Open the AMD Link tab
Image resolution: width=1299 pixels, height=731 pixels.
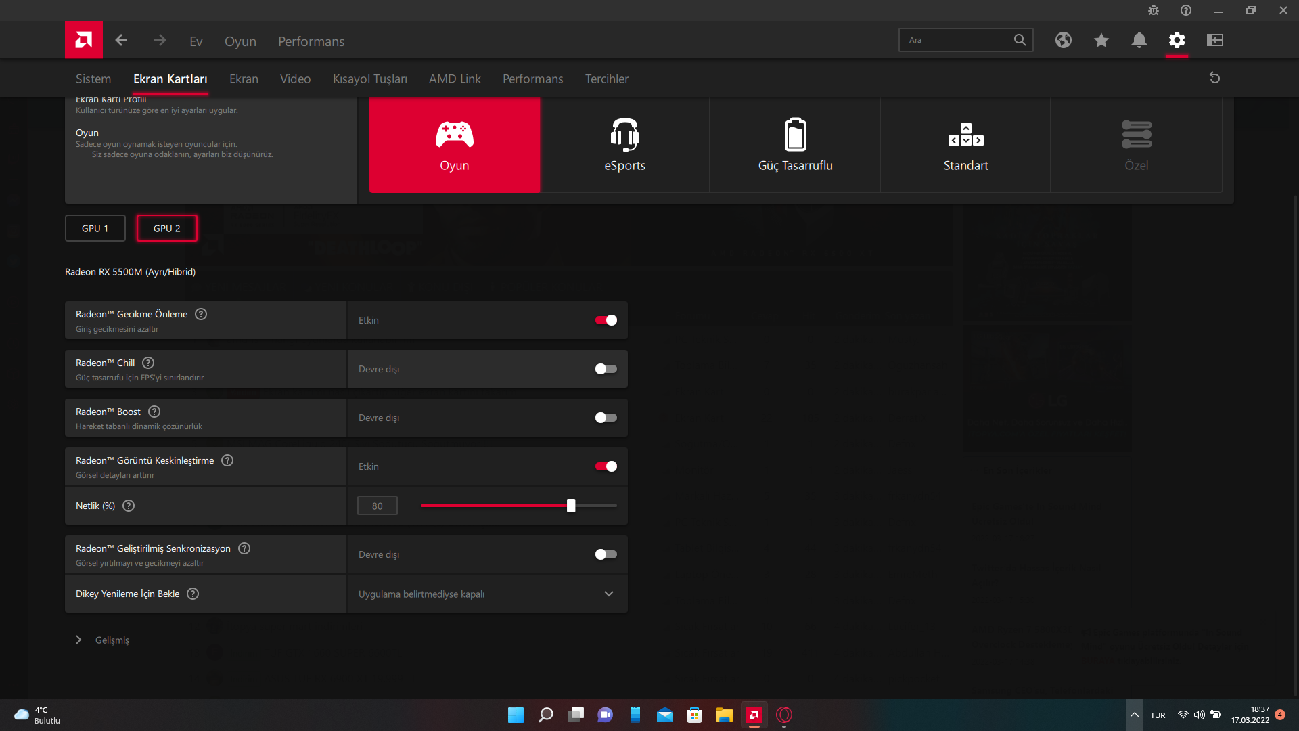click(455, 79)
